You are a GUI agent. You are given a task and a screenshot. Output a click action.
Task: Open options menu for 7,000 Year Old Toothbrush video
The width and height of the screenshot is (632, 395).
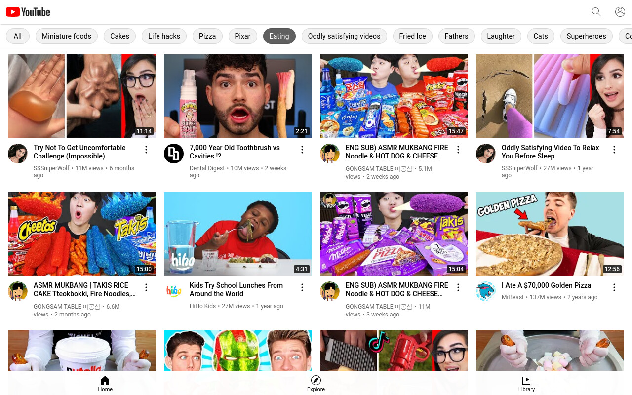(x=302, y=150)
